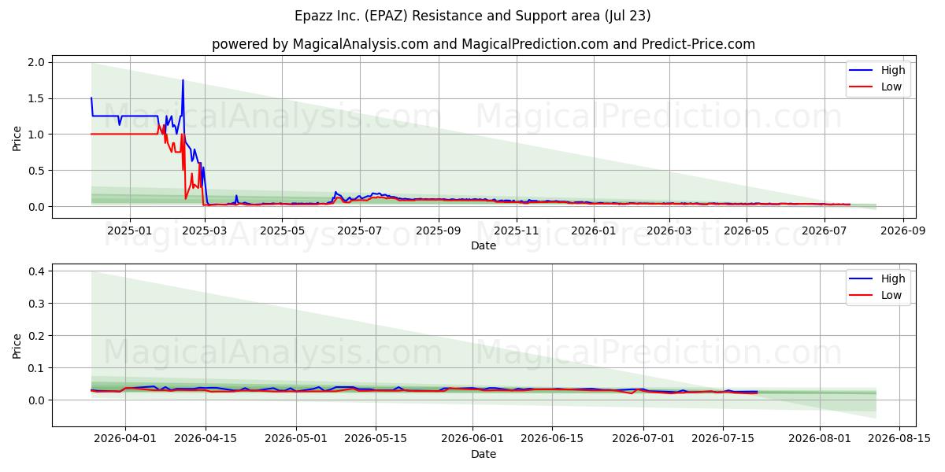Click the '2026-06-01' x-axis label in the bottom chart
This screenshot has height=472, width=945.
click(x=474, y=439)
